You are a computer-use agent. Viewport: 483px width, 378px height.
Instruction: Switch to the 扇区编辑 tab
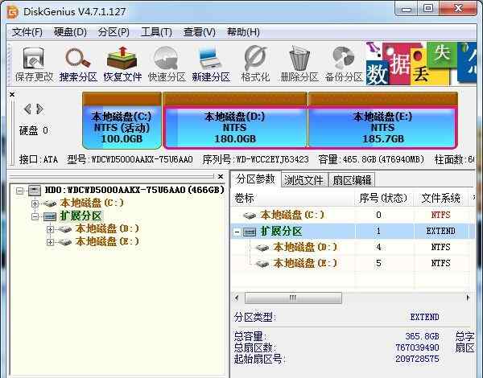[x=352, y=180]
